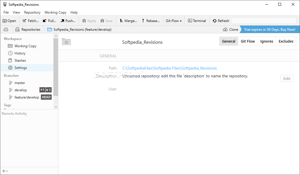Select Working Copy in sidebar
300x175 pixels.
coord(27,46)
